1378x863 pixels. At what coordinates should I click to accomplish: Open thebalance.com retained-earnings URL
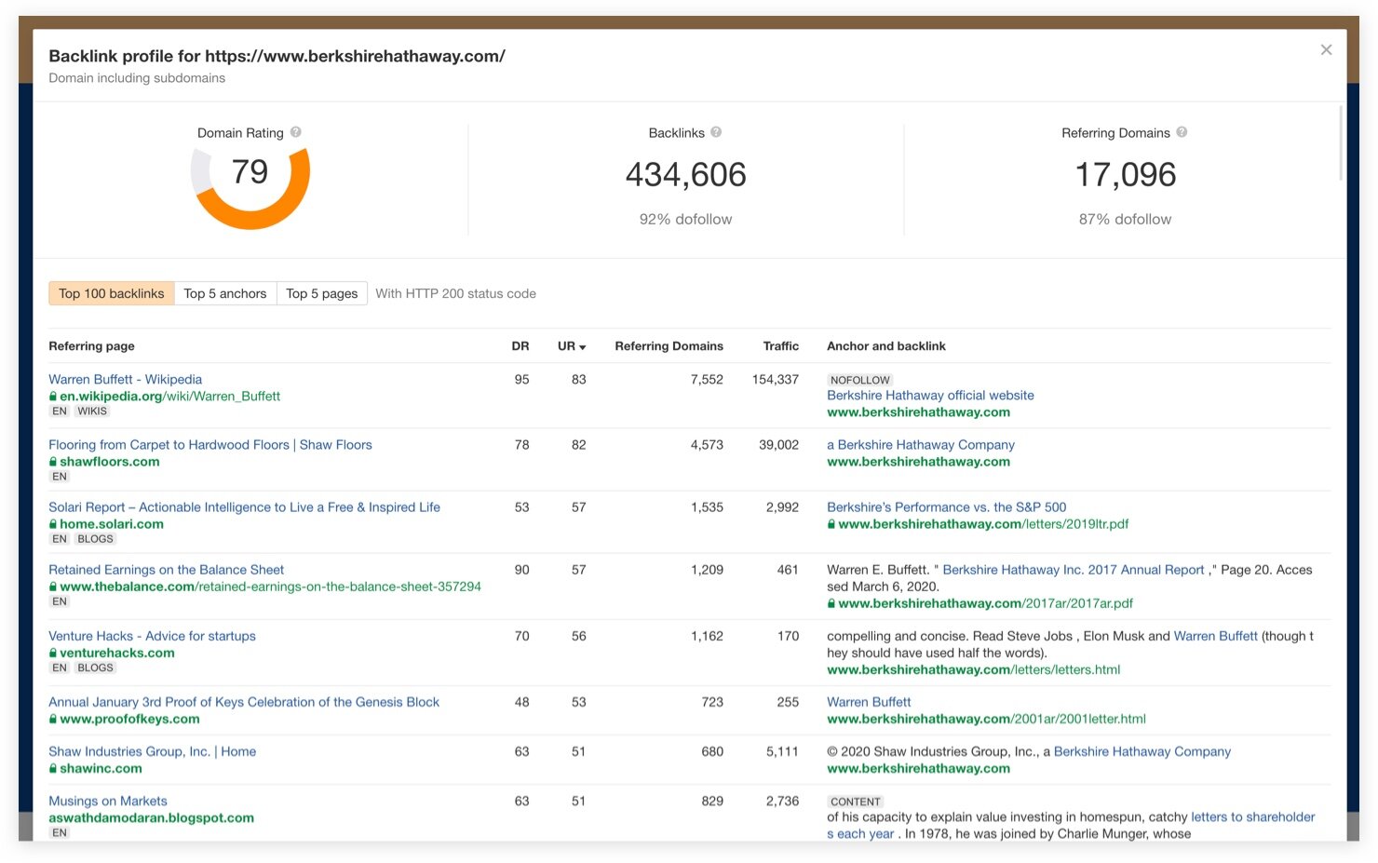tap(270, 587)
